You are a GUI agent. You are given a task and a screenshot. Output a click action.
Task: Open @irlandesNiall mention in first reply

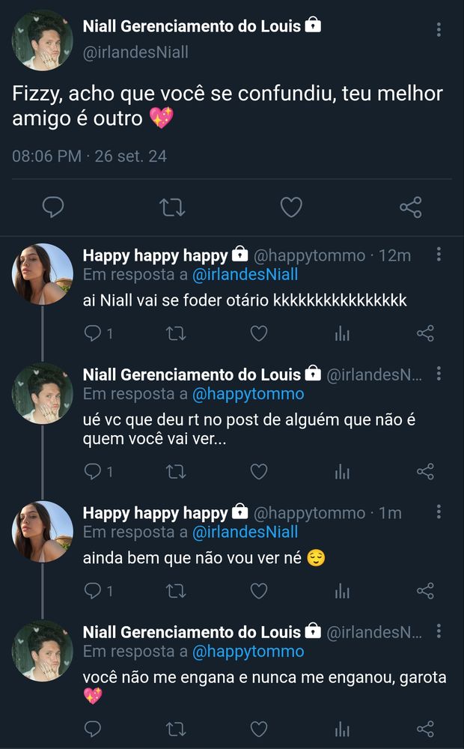pos(245,275)
